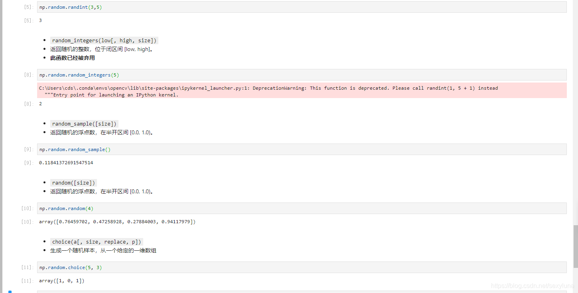The image size is (578, 293).
Task: Click bold text 此函数已经被弃用
Action: (x=73, y=58)
